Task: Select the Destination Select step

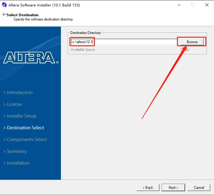Action: pyautogui.click(x=24, y=128)
